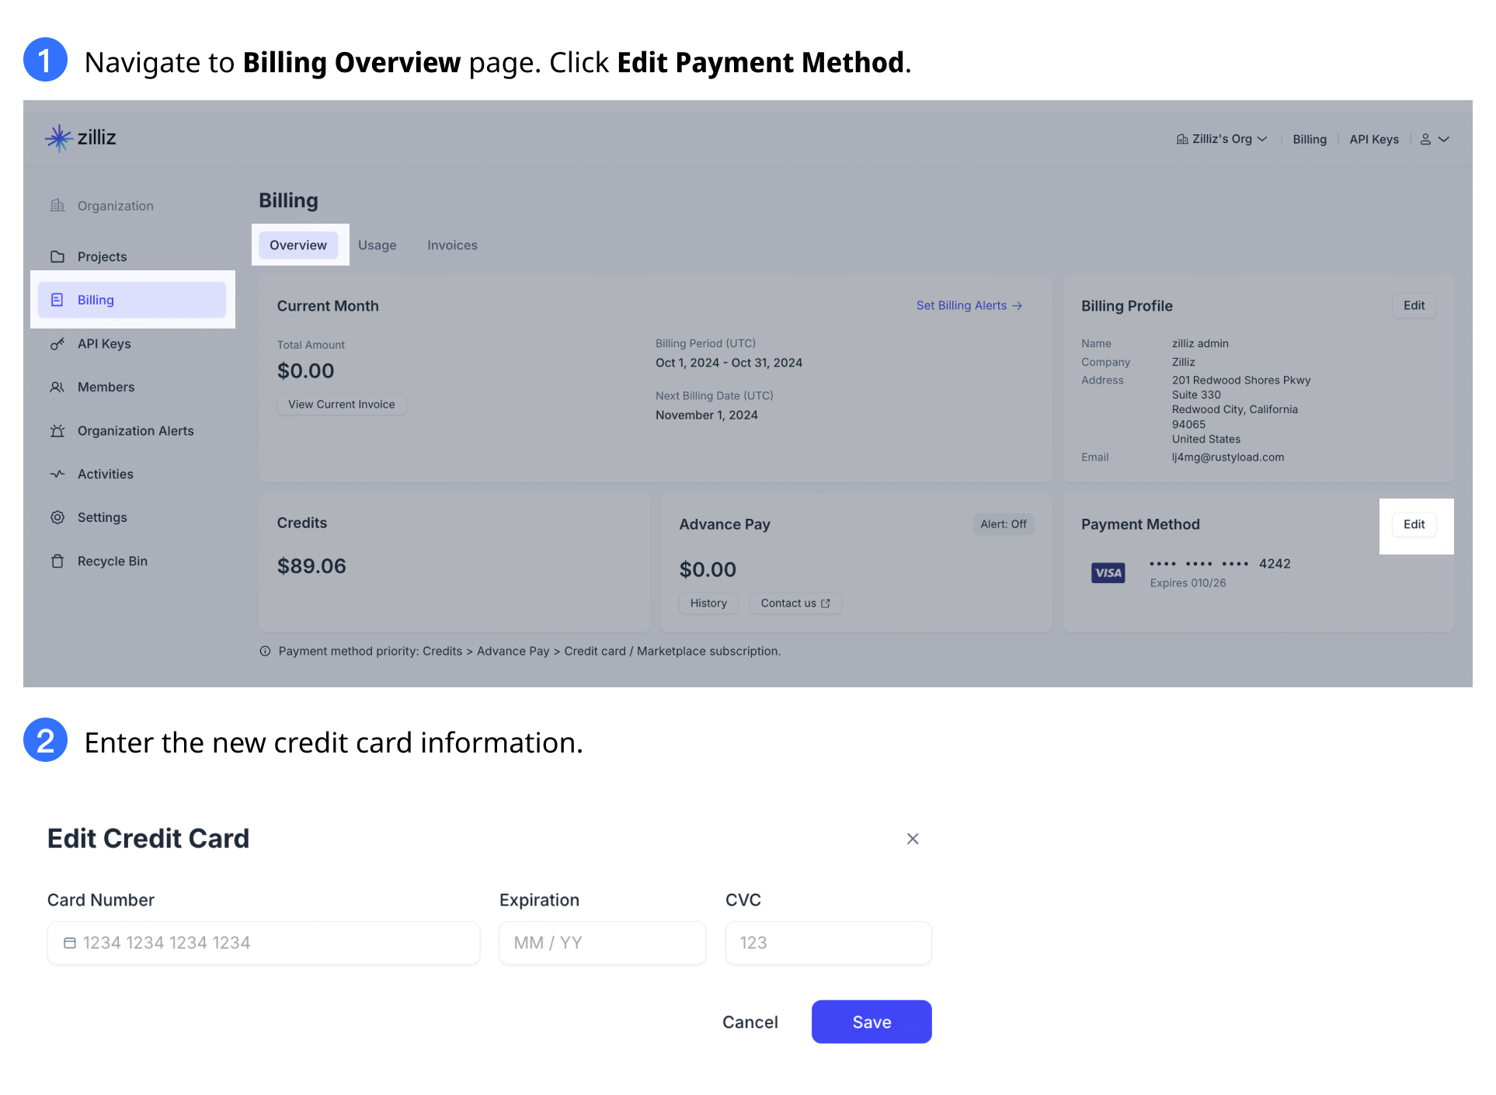Click the Settings gear icon

tap(57, 517)
